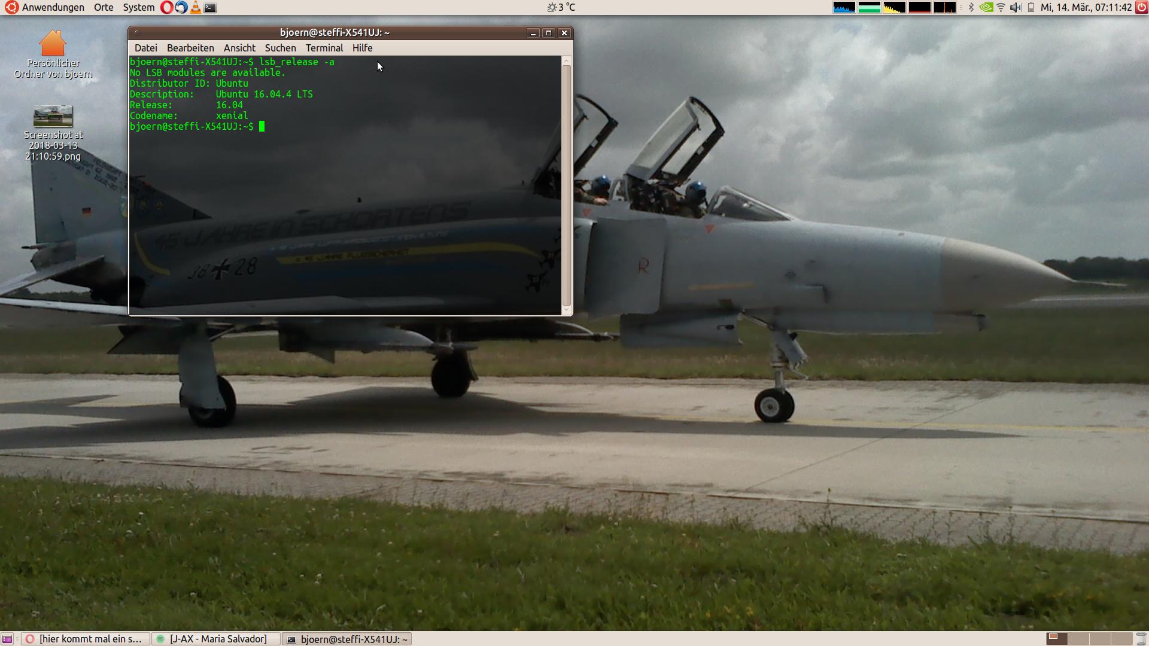This screenshot has width=1149, height=646.
Task: Launch Opera browser from top panel
Action: [x=167, y=8]
